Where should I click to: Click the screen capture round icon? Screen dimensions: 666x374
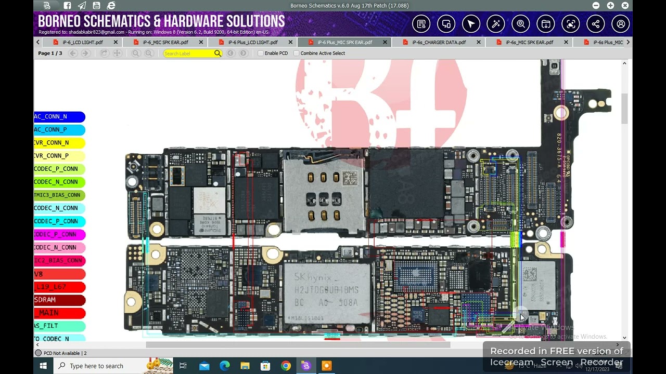click(x=571, y=24)
